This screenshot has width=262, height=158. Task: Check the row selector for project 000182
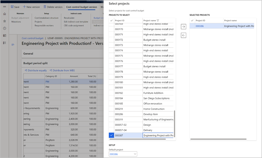pos(111,93)
